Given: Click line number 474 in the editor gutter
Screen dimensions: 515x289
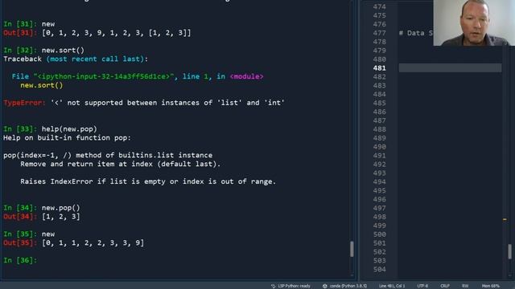Looking at the screenshot, I should 379,6.
